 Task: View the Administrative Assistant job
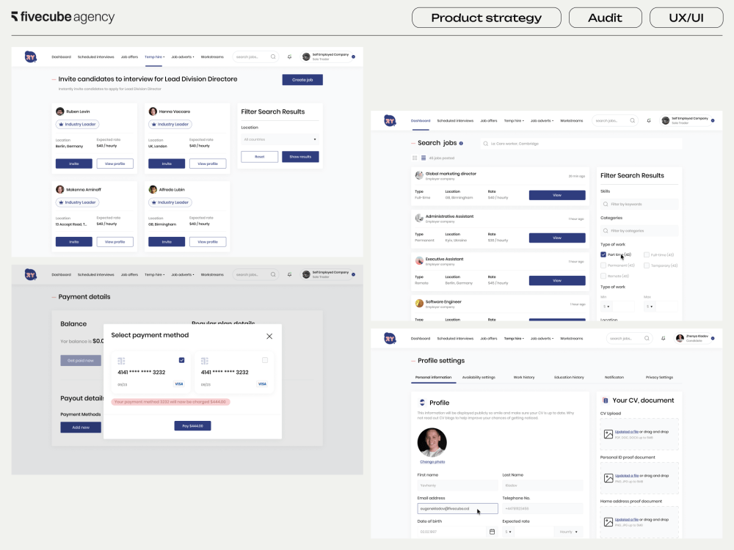pyautogui.click(x=557, y=238)
